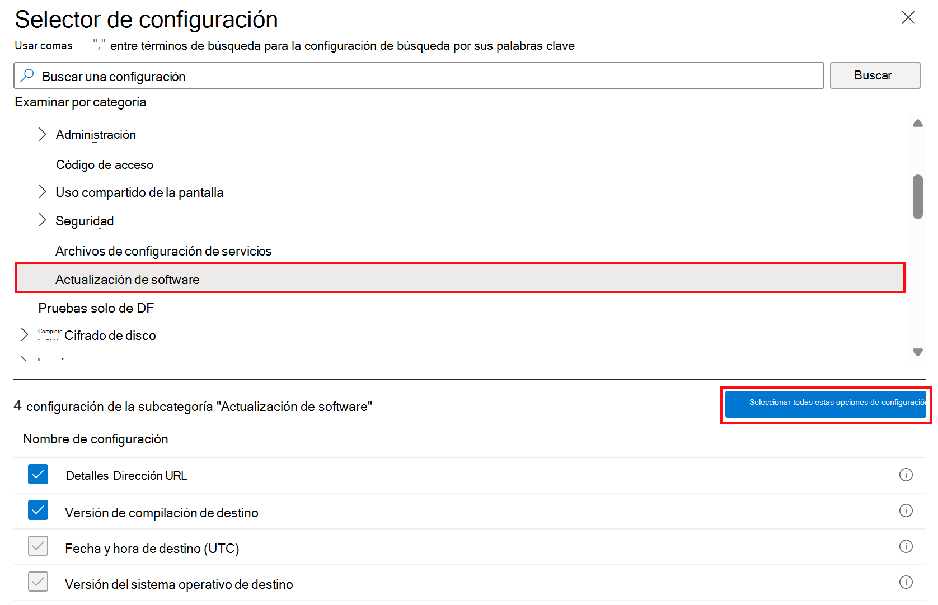The width and height of the screenshot is (938, 605).
Task: Open info icon for Detalles Dirección URL
Action: [x=906, y=475]
